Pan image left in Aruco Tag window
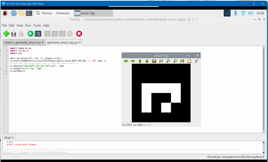 point(126,61)
